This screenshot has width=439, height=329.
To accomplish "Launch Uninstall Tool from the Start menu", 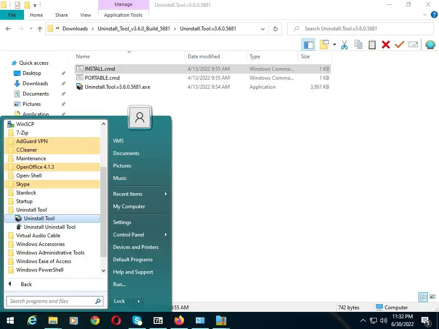I will click(52, 218).
